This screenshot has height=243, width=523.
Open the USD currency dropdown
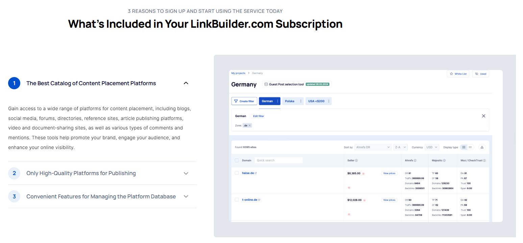point(432,147)
